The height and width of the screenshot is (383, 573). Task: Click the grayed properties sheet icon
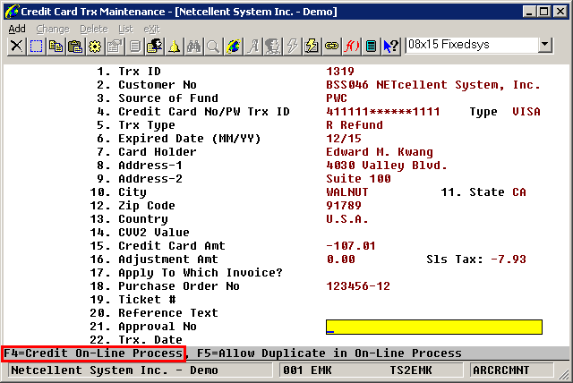[x=115, y=47]
